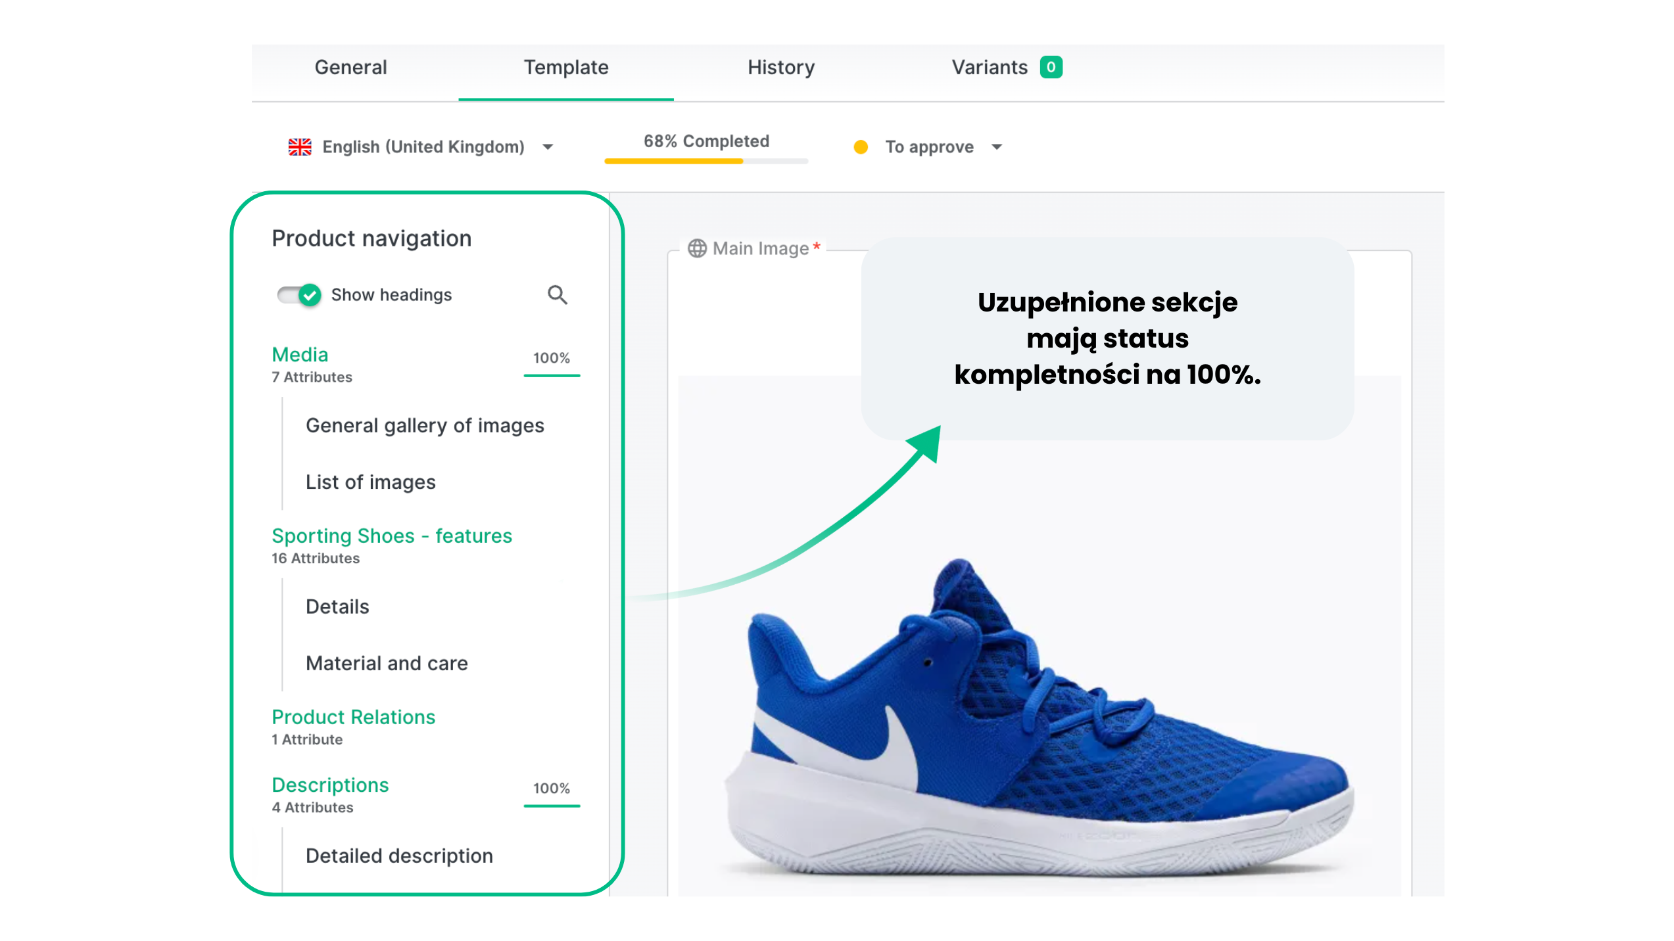Click the search magnifier in Product navigation
This screenshot has height=941, width=1674.
(557, 295)
